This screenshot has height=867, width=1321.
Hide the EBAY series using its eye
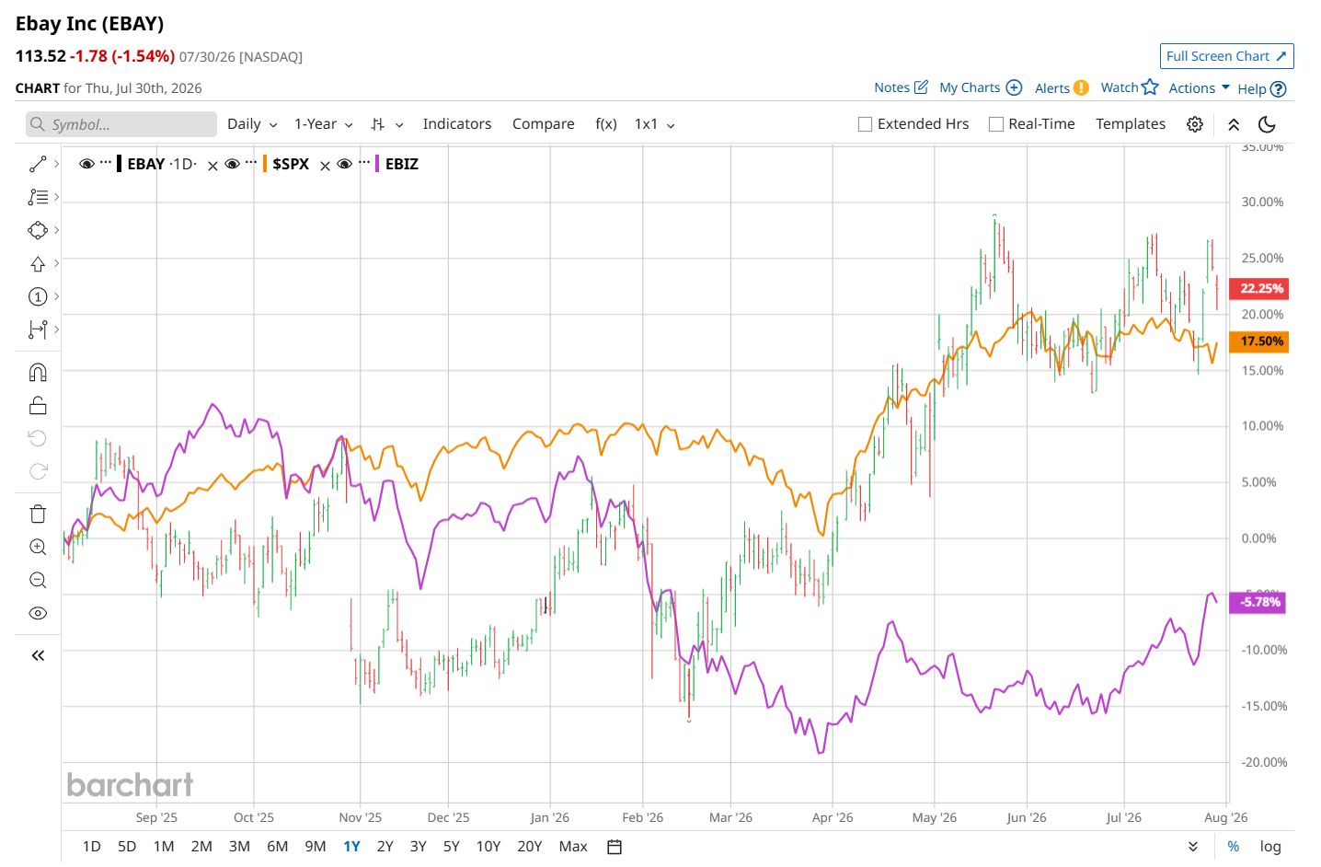pos(87,164)
